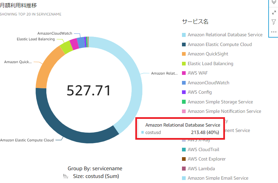Click the サービス名 legend title
The image size is (278, 183).
[195, 21]
